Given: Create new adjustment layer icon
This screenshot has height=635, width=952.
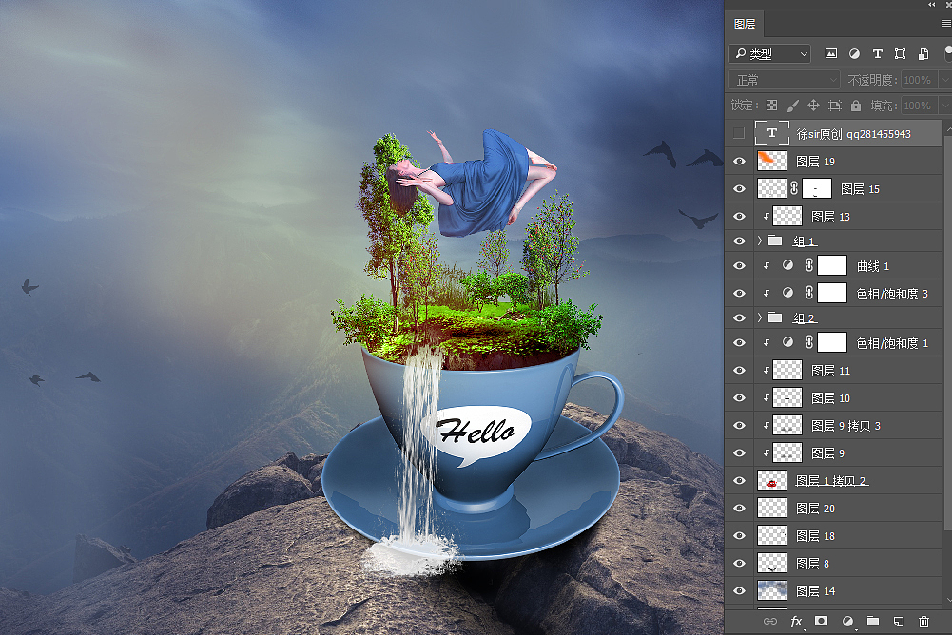Looking at the screenshot, I should pos(847,621).
